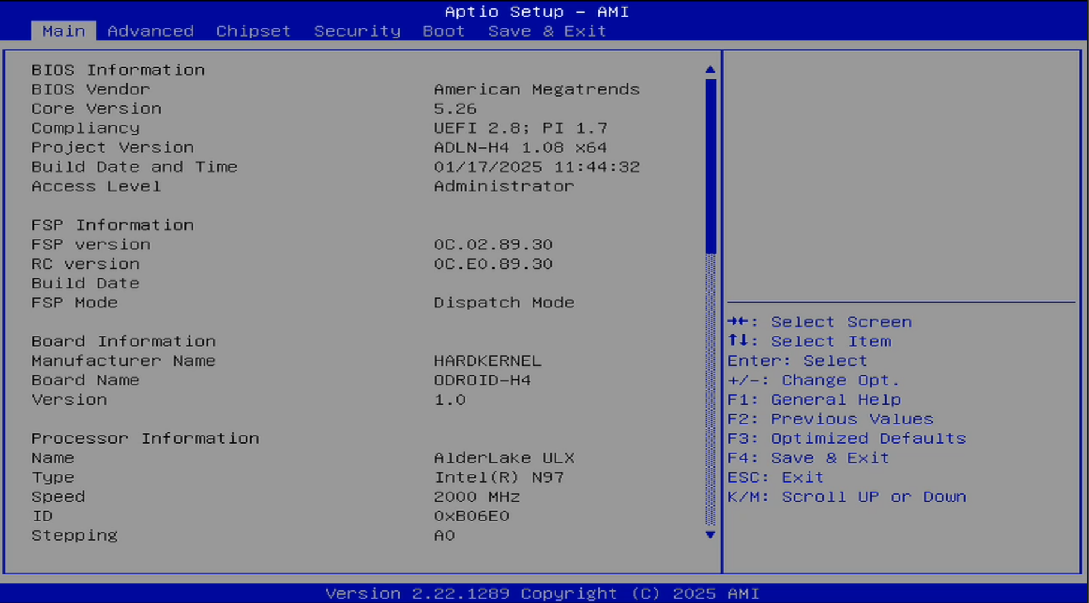The height and width of the screenshot is (603, 1089).
Task: Click the F3: Optimized Defaults hint
Action: coord(846,439)
